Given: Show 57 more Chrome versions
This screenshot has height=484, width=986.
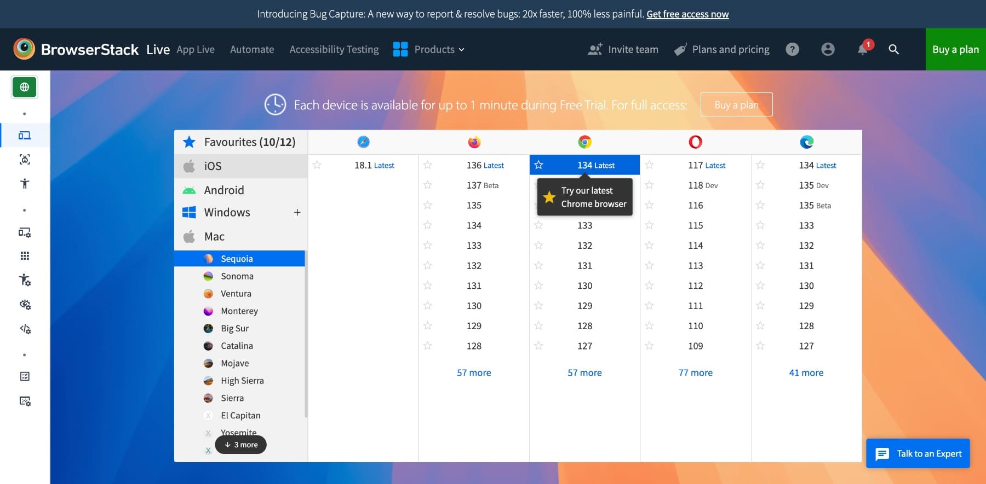Looking at the screenshot, I should coord(584,372).
